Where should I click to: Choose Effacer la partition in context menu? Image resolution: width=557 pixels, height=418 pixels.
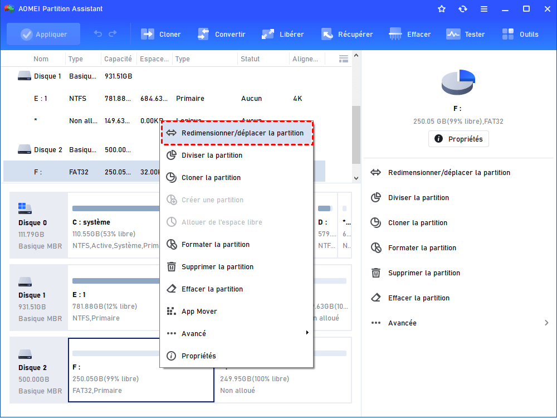click(x=237, y=289)
